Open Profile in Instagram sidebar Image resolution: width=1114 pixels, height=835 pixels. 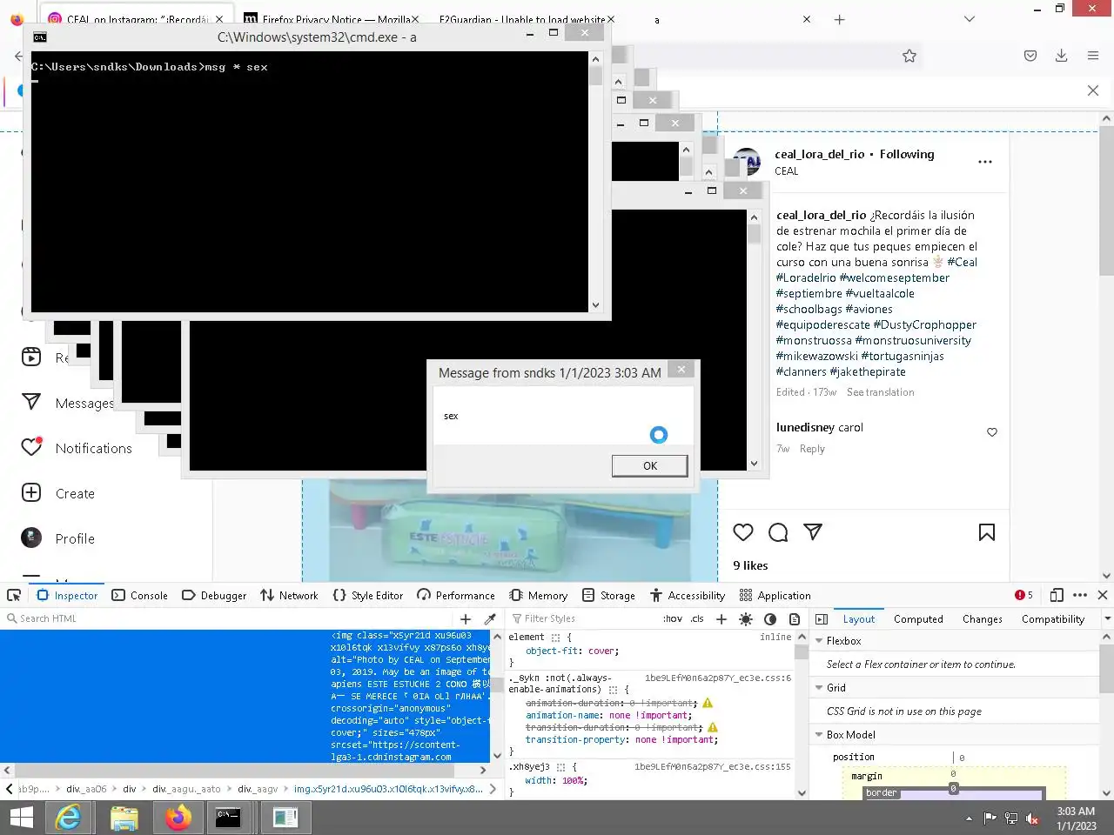(58, 538)
